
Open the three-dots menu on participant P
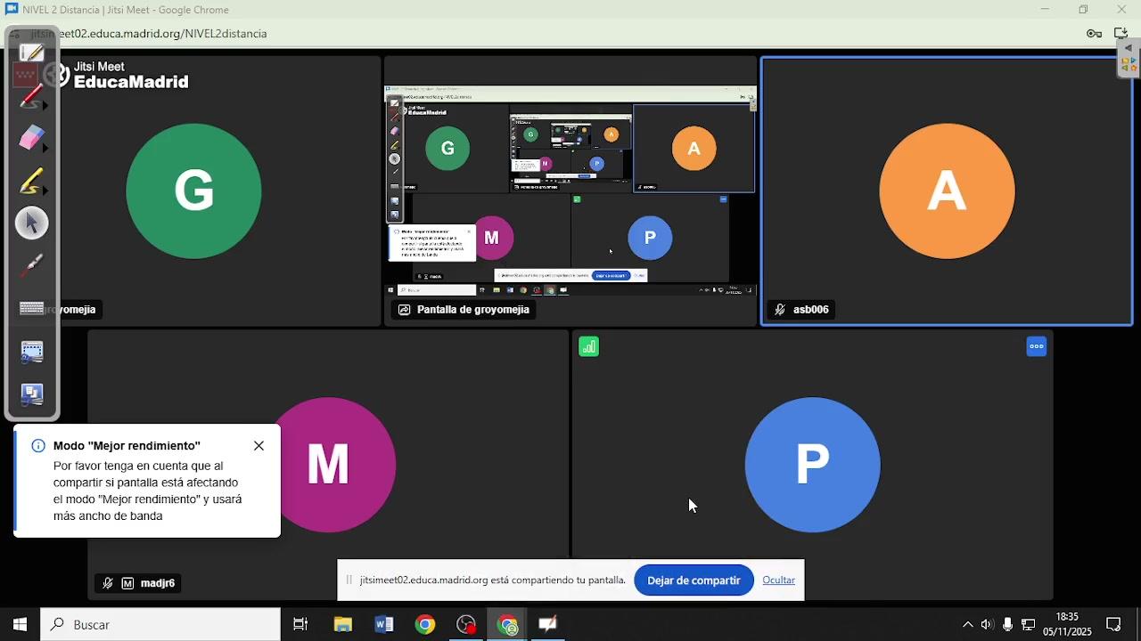[1036, 346]
